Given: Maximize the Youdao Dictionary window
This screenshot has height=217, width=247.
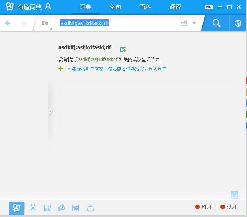Looking at the screenshot, I should point(229,7).
